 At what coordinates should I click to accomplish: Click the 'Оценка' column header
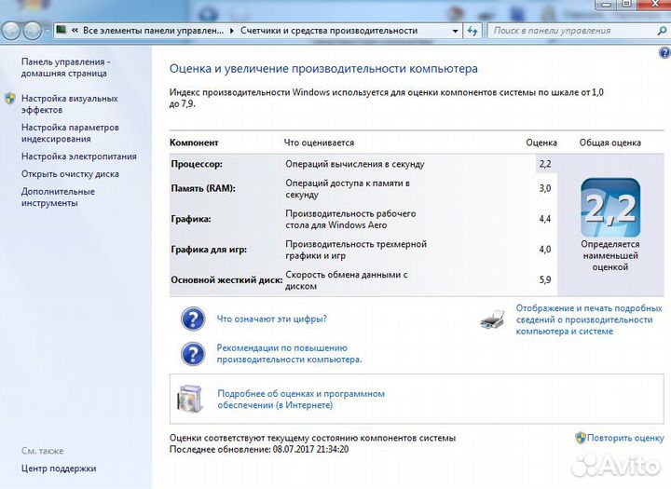541,143
